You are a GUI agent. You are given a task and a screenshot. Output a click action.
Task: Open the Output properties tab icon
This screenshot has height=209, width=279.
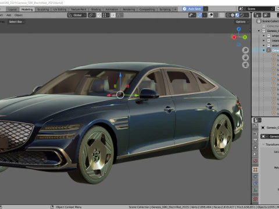tap(255, 140)
